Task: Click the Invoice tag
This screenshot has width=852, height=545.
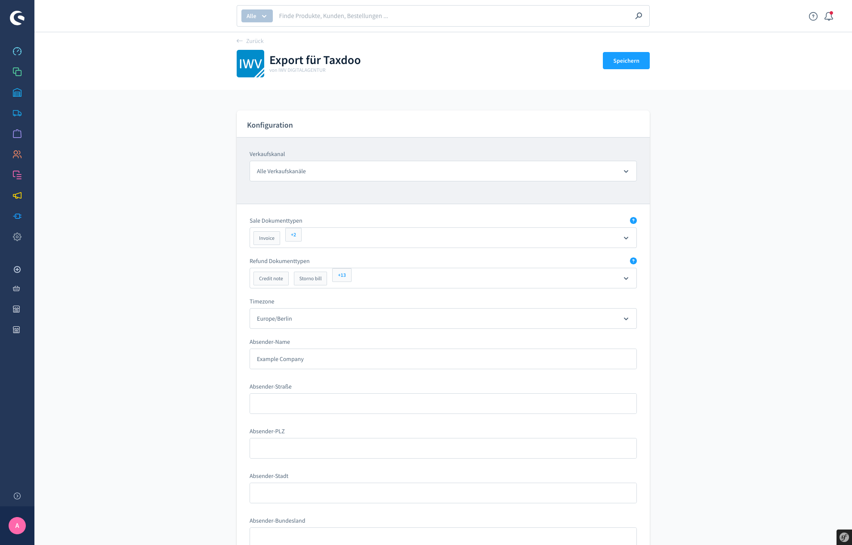Action: pos(267,238)
